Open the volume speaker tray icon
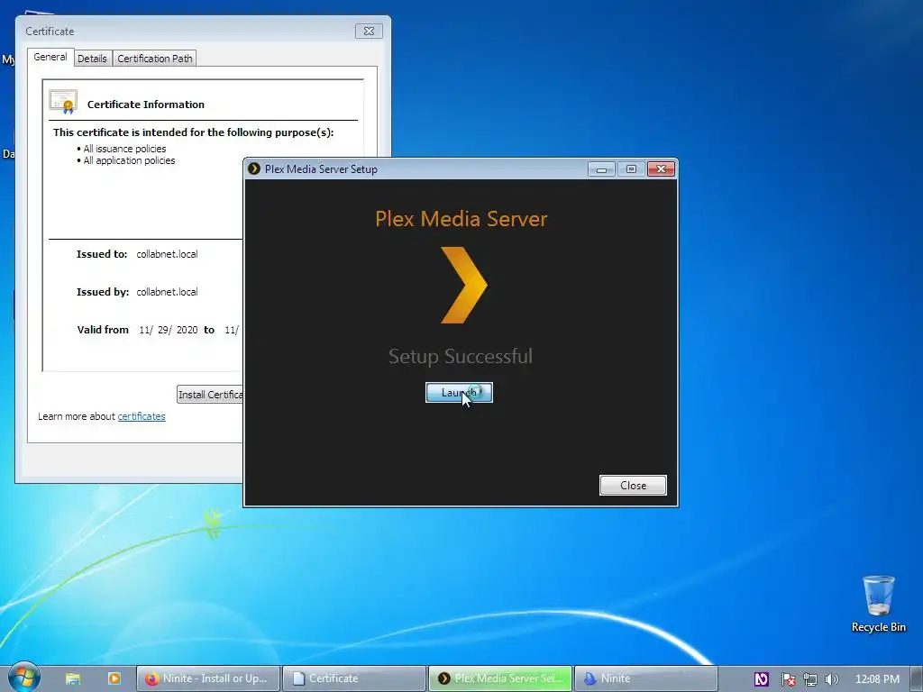Image resolution: width=923 pixels, height=692 pixels. point(831,679)
